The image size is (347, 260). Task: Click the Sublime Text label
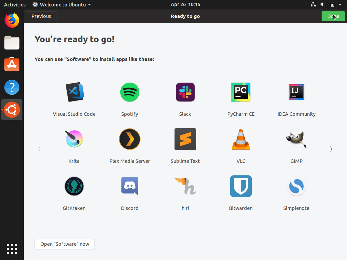coord(185,161)
